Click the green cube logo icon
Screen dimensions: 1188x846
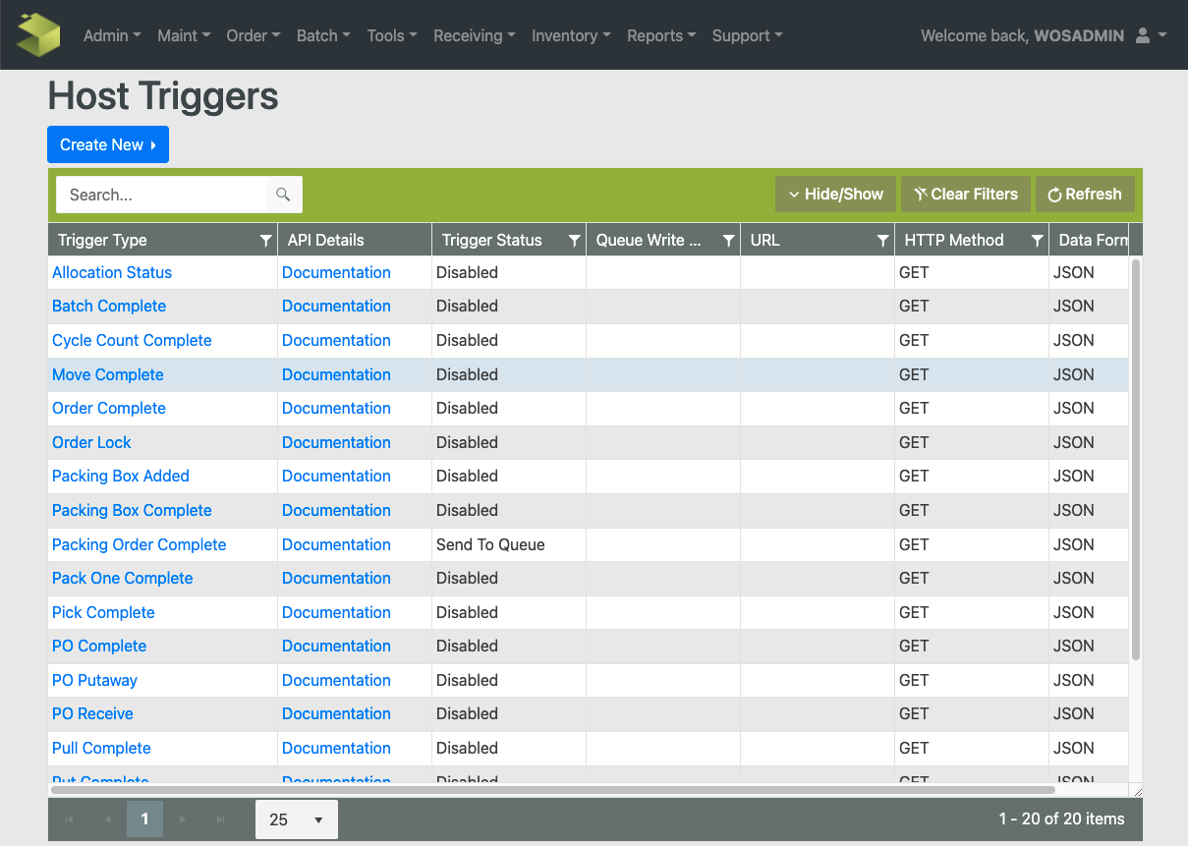(38, 34)
